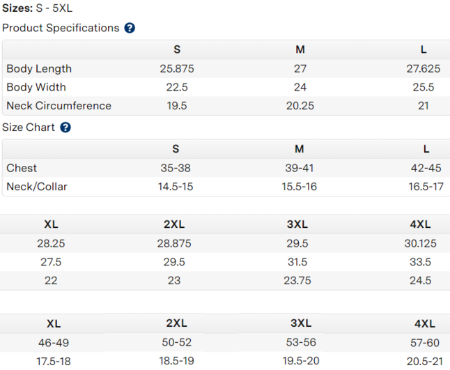Click the Sizes S - 5XL text

(x=37, y=8)
